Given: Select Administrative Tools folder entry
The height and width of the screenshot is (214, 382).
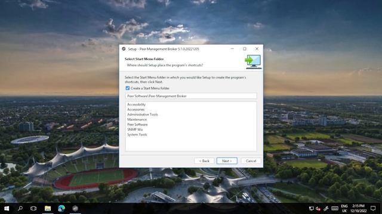Looking at the screenshot, I should point(143,115).
